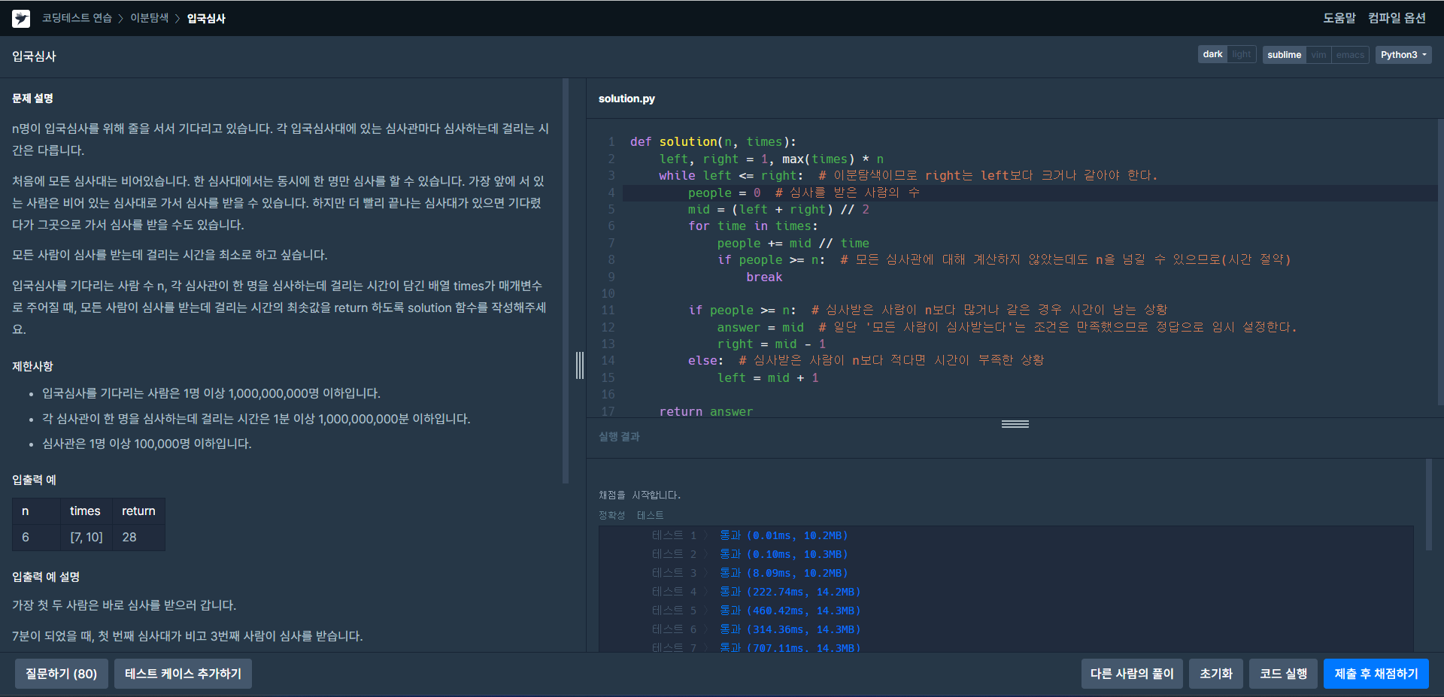Click the 정확성 테스트 label

tap(631, 515)
